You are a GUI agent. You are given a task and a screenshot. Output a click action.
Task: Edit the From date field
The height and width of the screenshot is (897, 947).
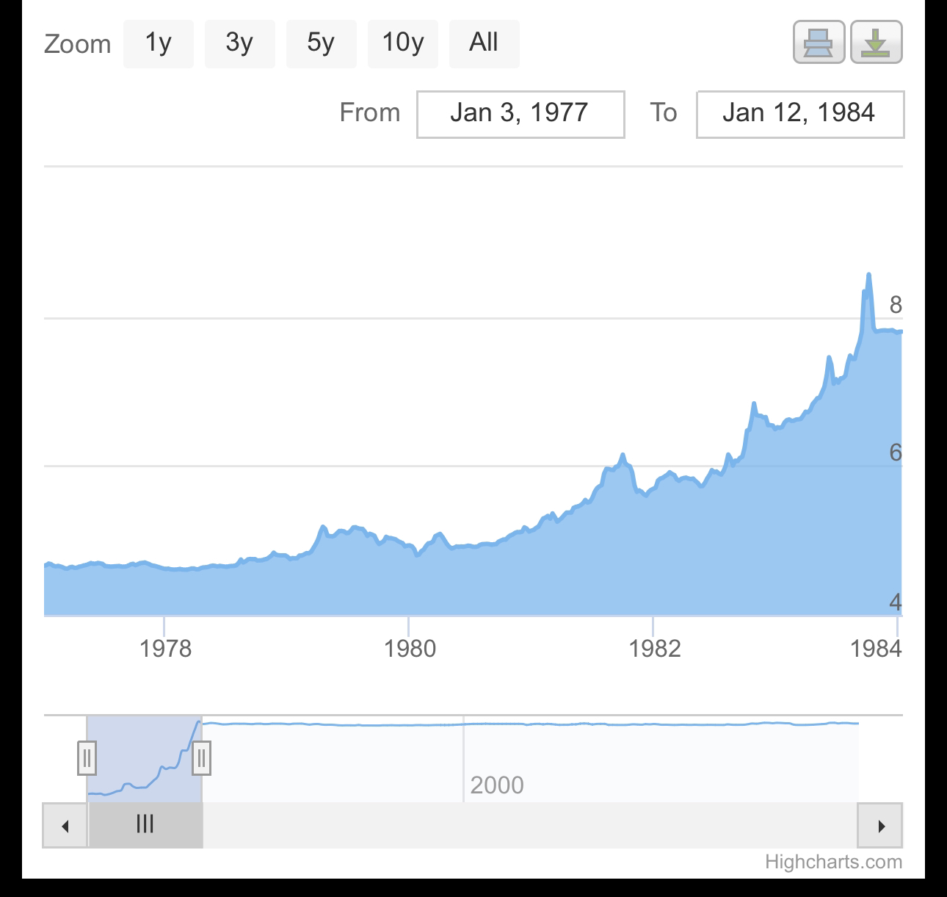click(520, 114)
